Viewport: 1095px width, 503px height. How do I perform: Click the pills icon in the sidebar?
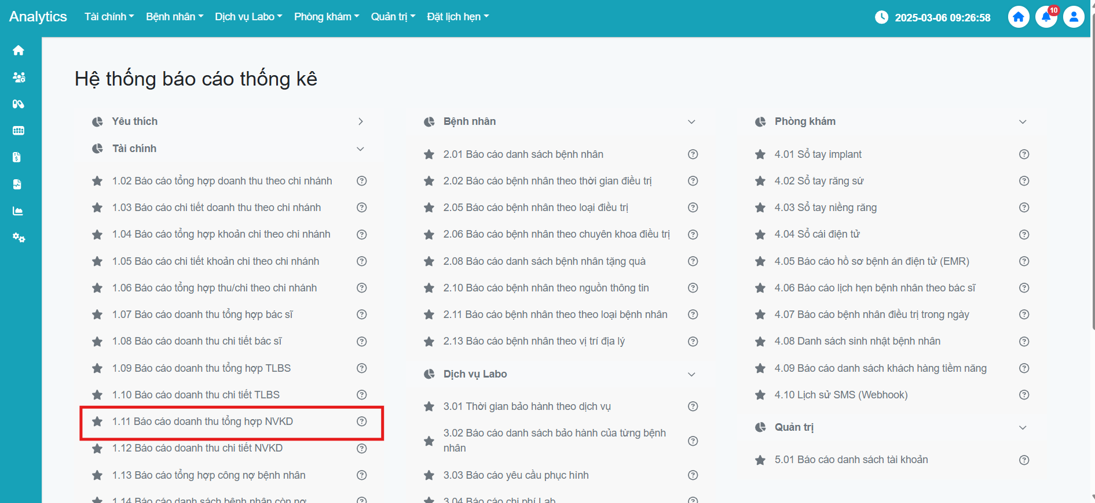point(18,104)
